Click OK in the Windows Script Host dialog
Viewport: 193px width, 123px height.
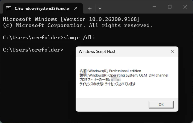(161, 105)
